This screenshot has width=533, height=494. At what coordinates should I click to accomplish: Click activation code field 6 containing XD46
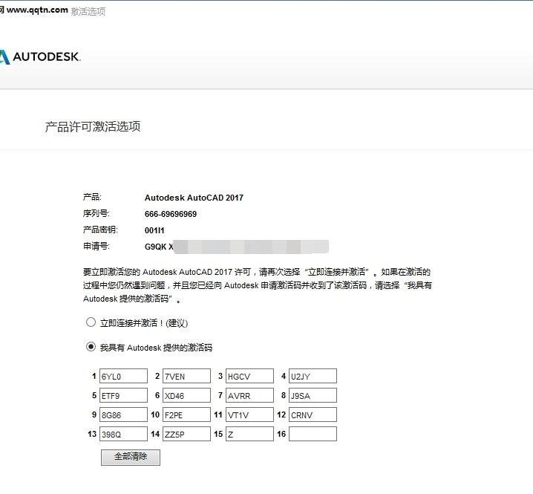[186, 395]
